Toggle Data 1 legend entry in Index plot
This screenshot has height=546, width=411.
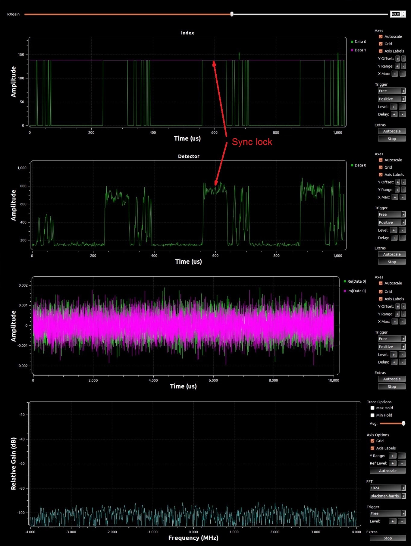359,50
